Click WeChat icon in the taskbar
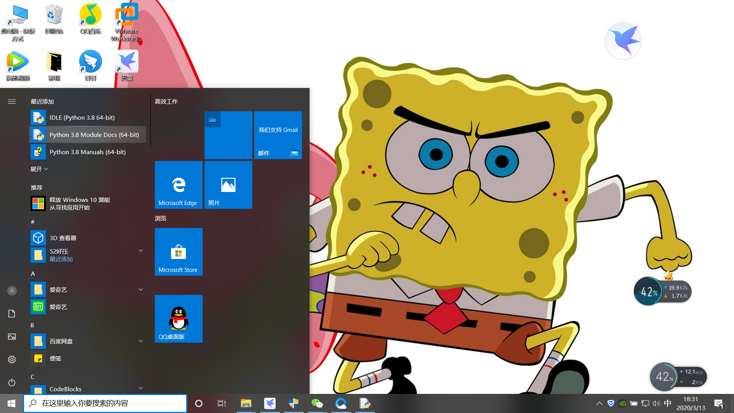This screenshot has height=413, width=734. tap(317, 403)
